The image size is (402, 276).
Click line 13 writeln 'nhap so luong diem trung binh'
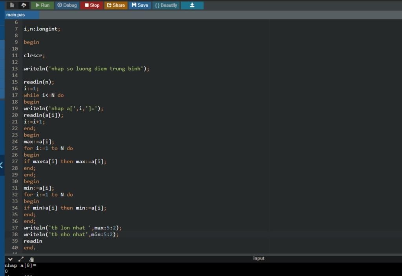(x=86, y=69)
